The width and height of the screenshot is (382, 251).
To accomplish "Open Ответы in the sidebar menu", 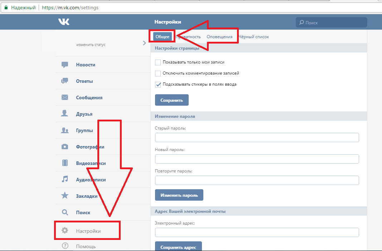I will [x=103, y=81].
